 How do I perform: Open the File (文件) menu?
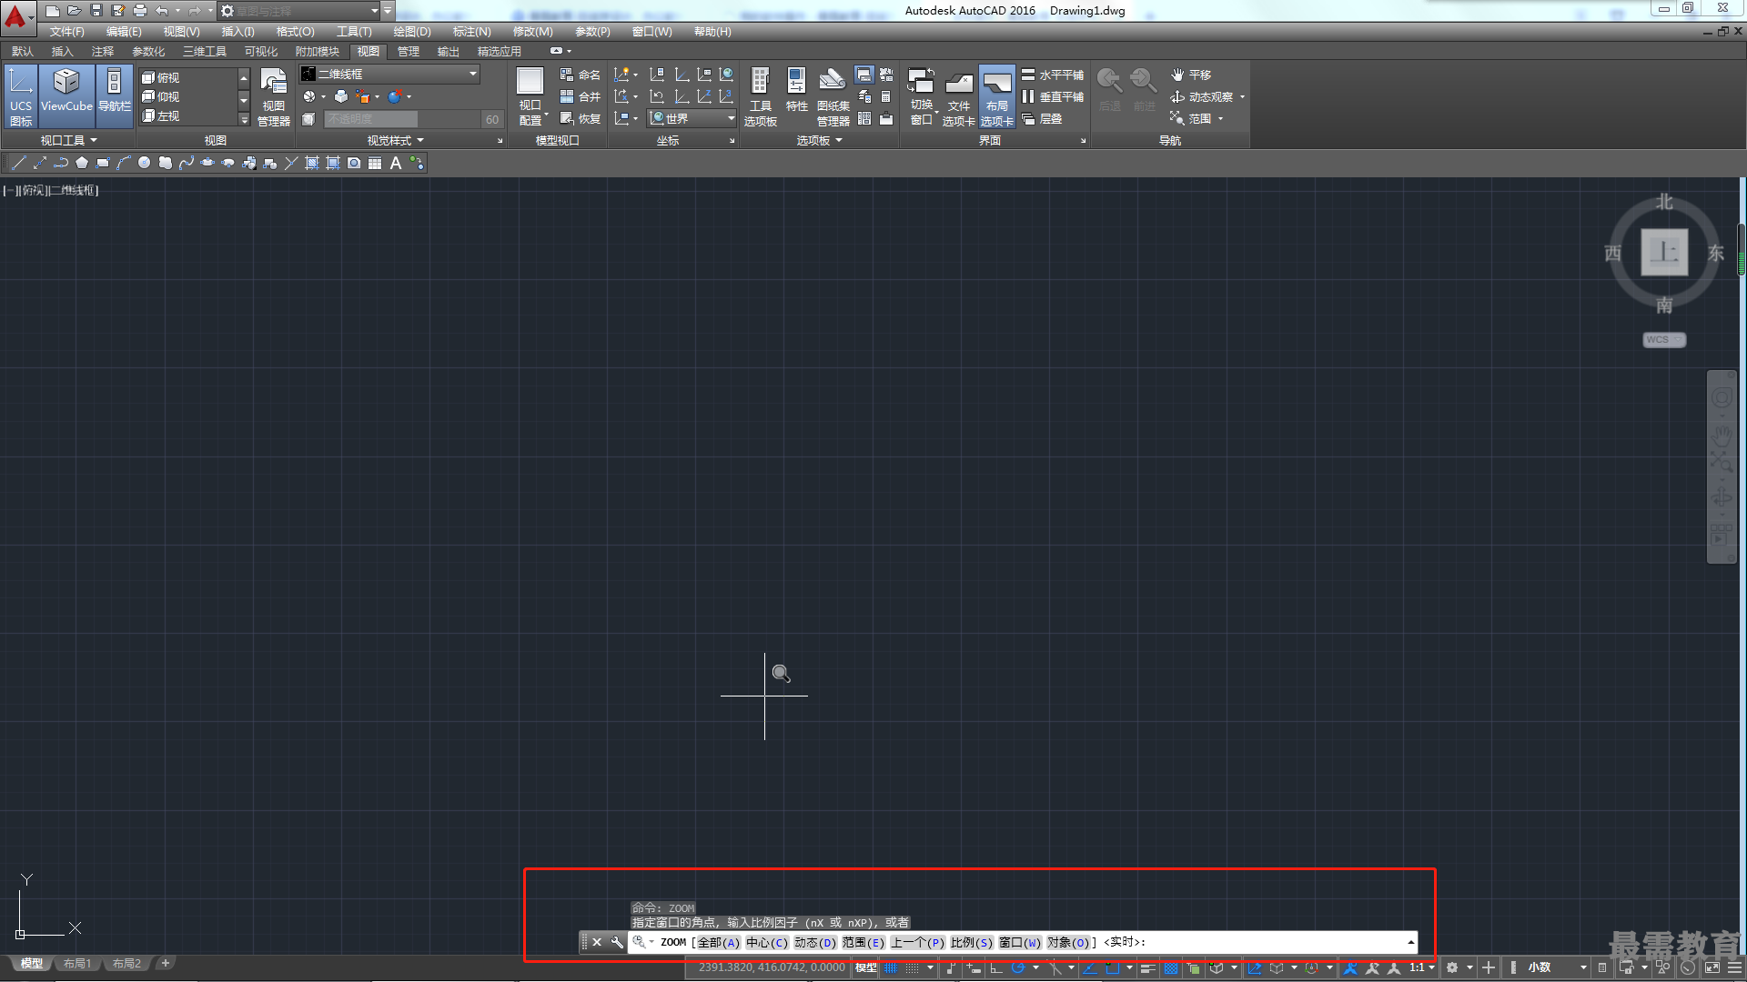click(x=66, y=32)
